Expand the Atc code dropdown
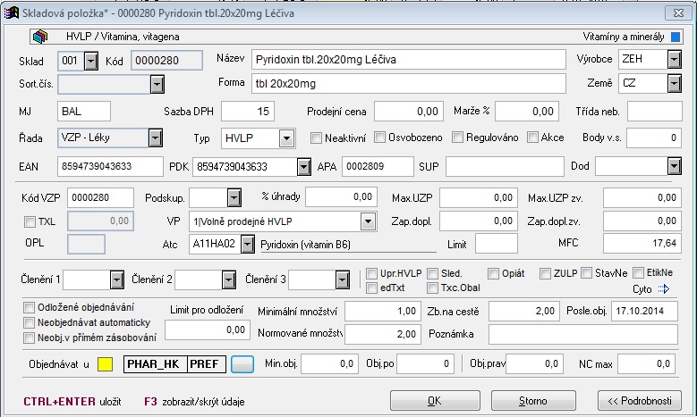 coord(248,244)
